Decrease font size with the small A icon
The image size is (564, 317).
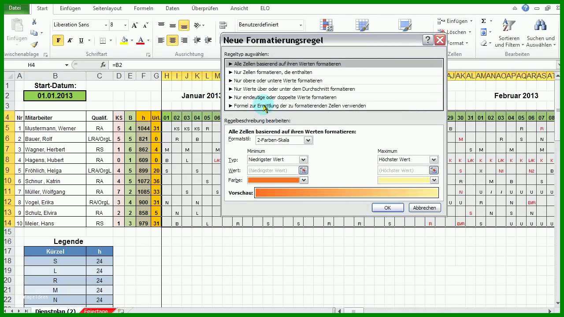pyautogui.click(x=146, y=25)
